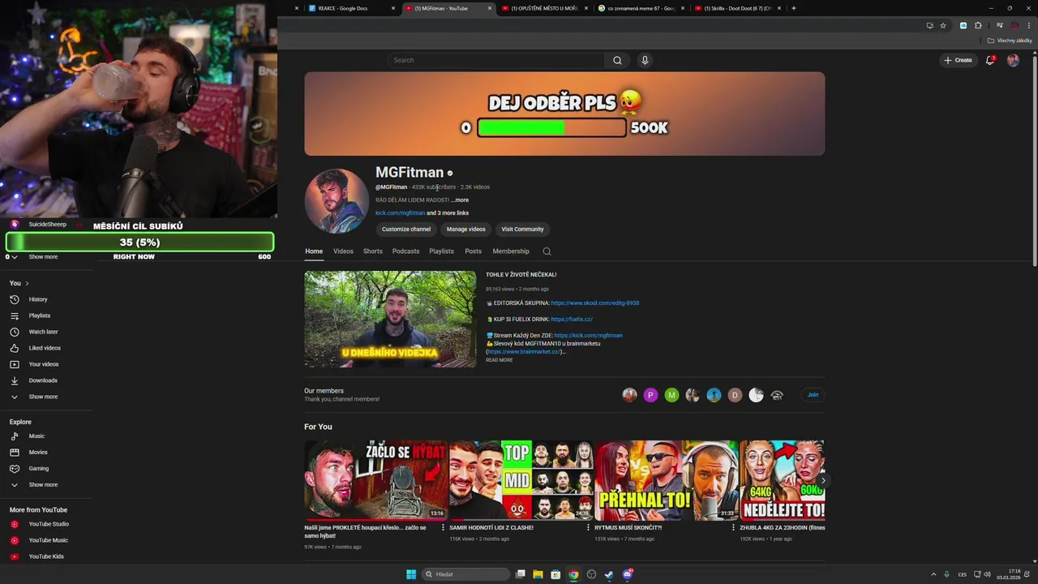This screenshot has width=1038, height=584.
Task: Click the channel search magnifier next to Membership
Action: (x=547, y=251)
